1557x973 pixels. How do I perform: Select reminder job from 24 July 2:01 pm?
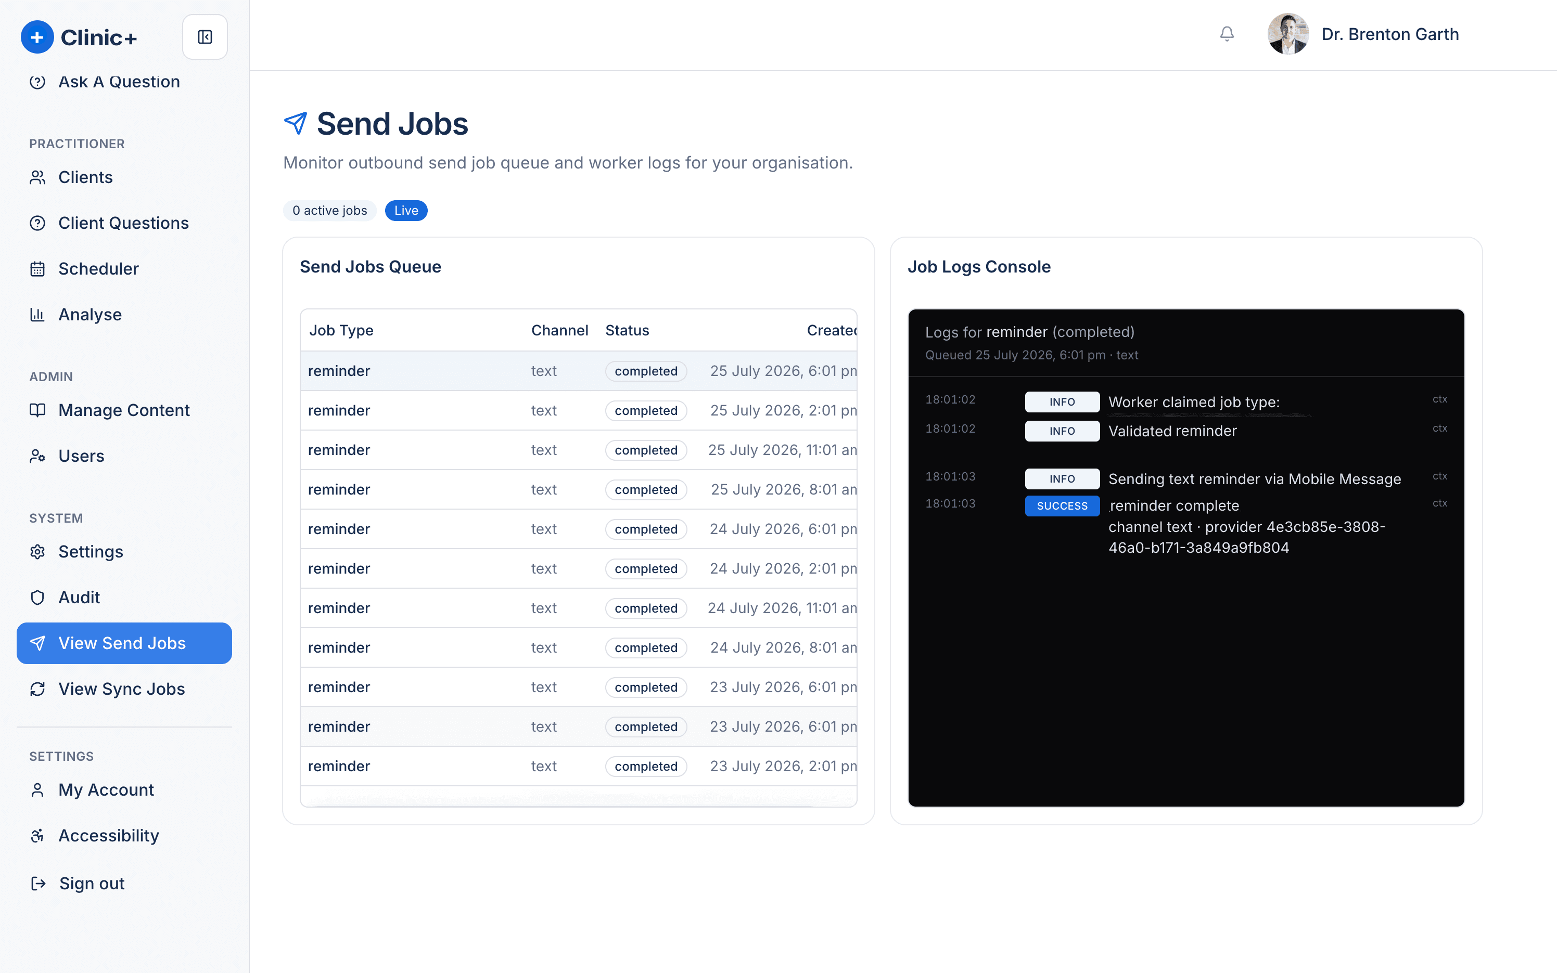click(578, 569)
